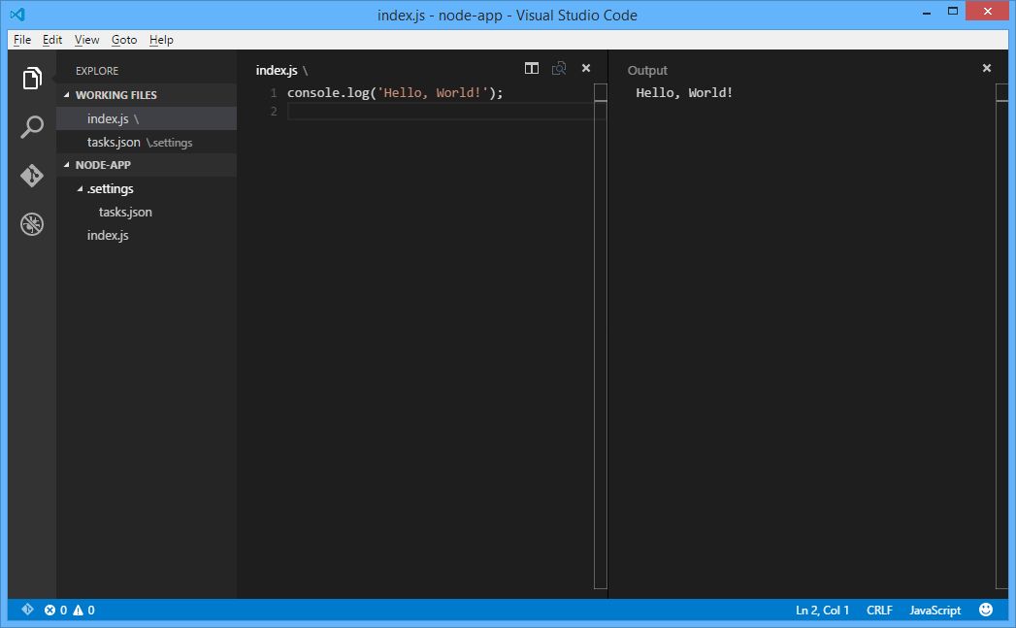Click the Output panel vertical scrollbar

1001,337
